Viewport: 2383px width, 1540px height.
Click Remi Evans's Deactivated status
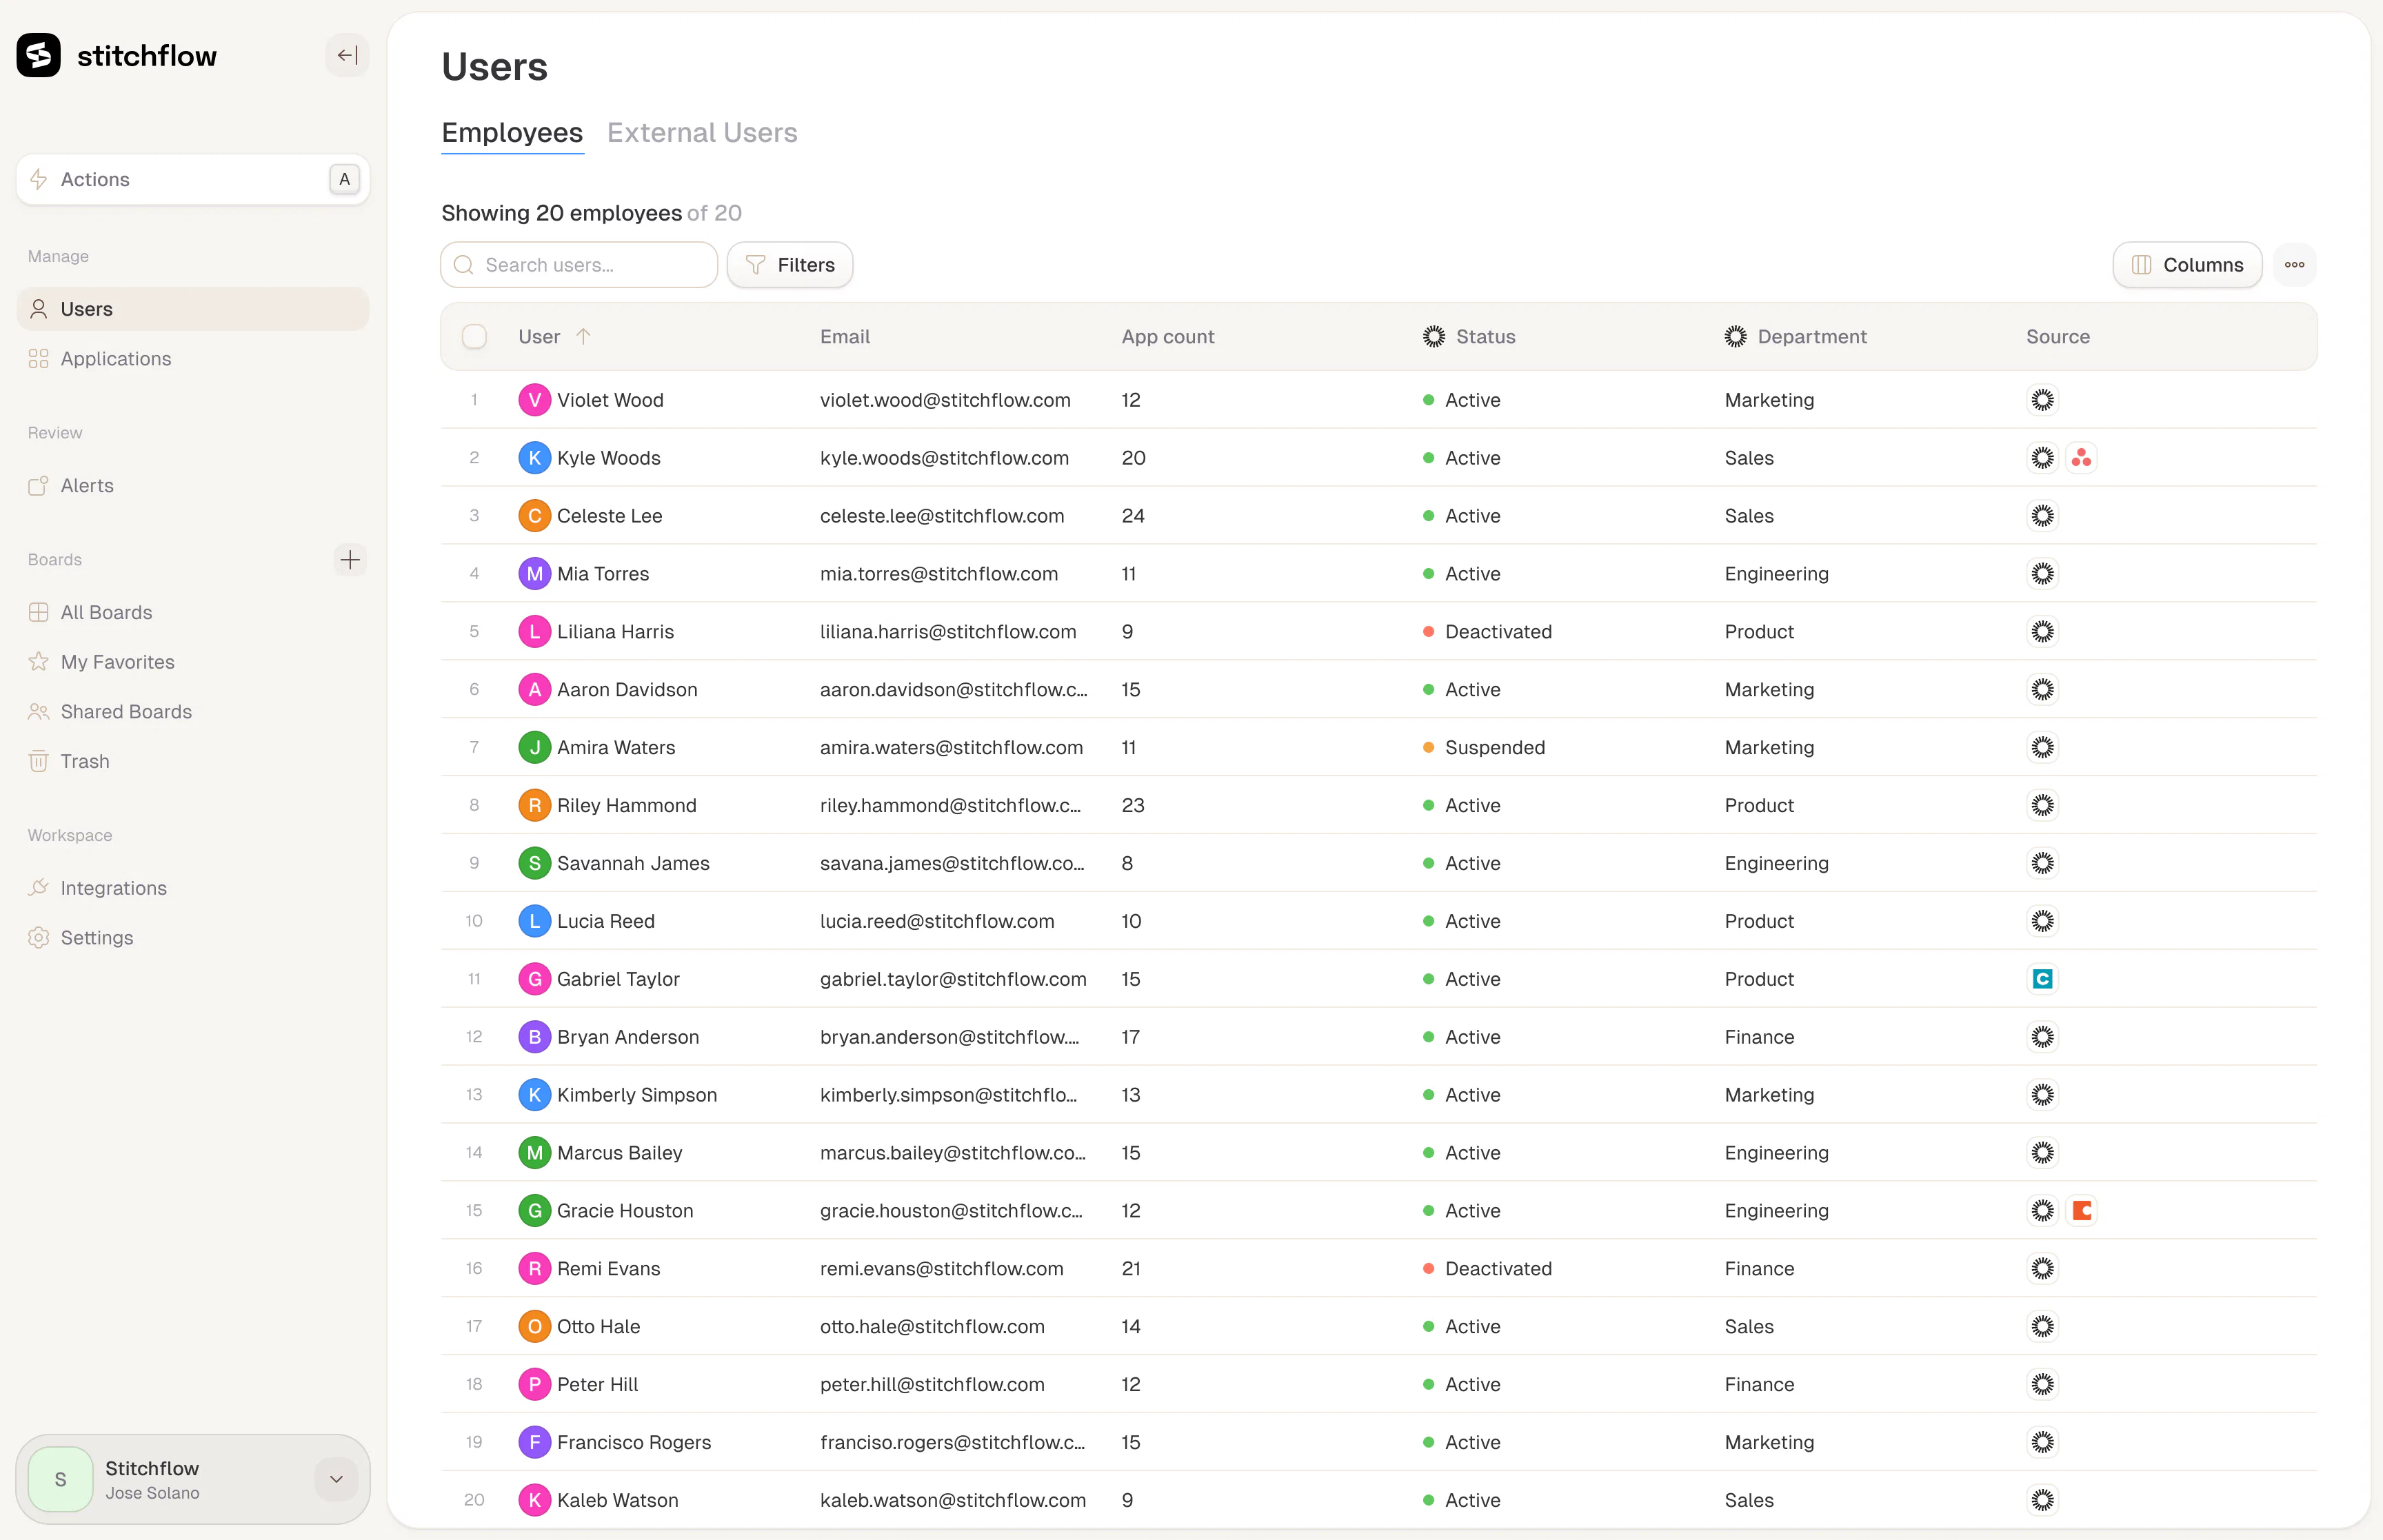tap(1487, 1269)
